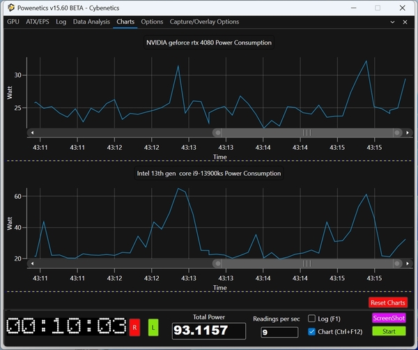Go to the GPU tab
Screen dimensions: 418x350
[x=13, y=22]
